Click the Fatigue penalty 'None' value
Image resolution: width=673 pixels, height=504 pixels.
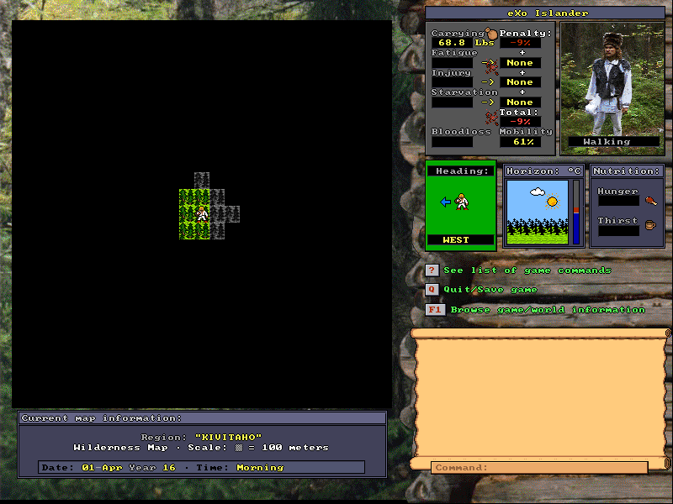tap(520, 62)
